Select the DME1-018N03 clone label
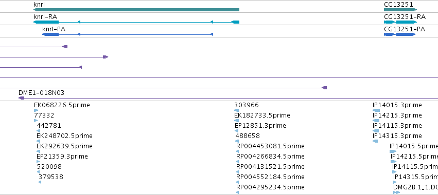Screen dimensions: 438x195 [41, 93]
